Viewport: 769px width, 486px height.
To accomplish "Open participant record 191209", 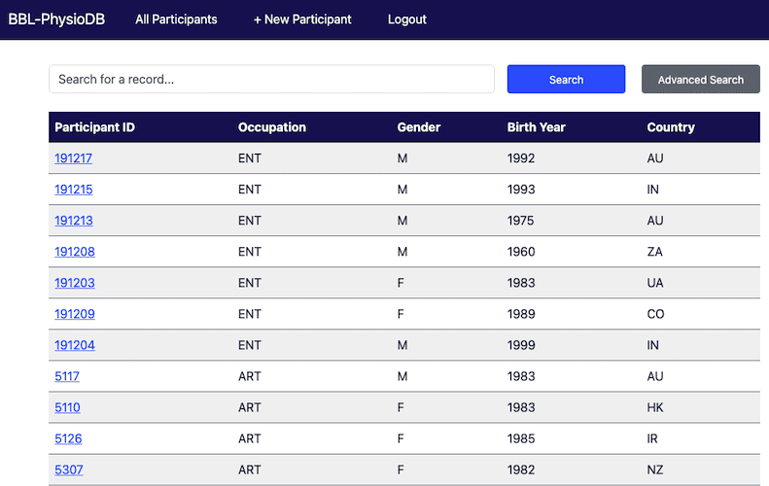I will [x=75, y=314].
